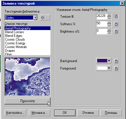Click the minus icon to delete texture
Screen dimensions: 126x119
tap(48, 17)
